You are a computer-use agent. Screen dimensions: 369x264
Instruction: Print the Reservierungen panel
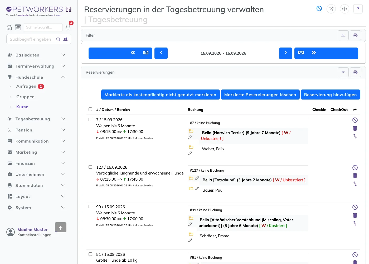(x=355, y=72)
